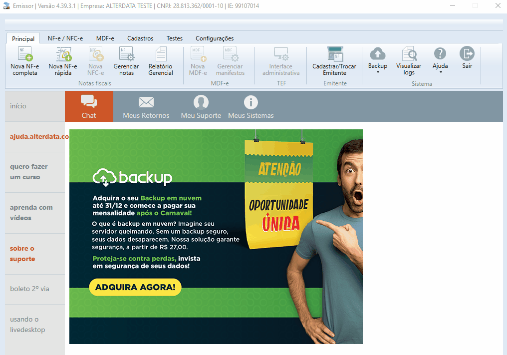Create a Nova NF-e completa

coord(25,61)
